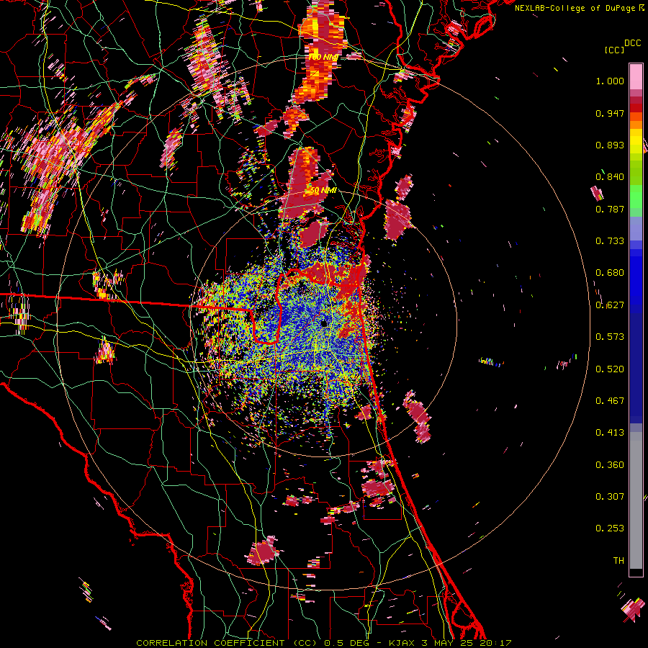The width and height of the screenshot is (648, 648).
Task: Select the 0.520 legend value
Action: [x=610, y=369]
